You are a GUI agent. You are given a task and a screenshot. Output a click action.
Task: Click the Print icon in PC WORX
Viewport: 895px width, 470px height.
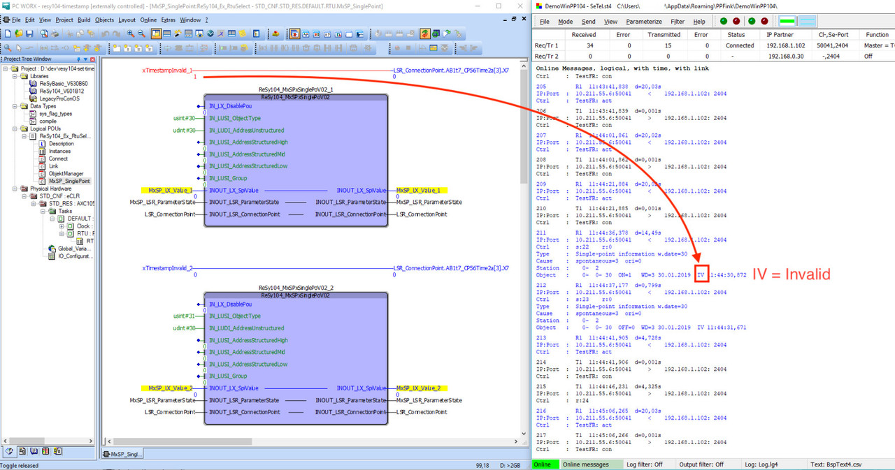pyautogui.click(x=55, y=34)
